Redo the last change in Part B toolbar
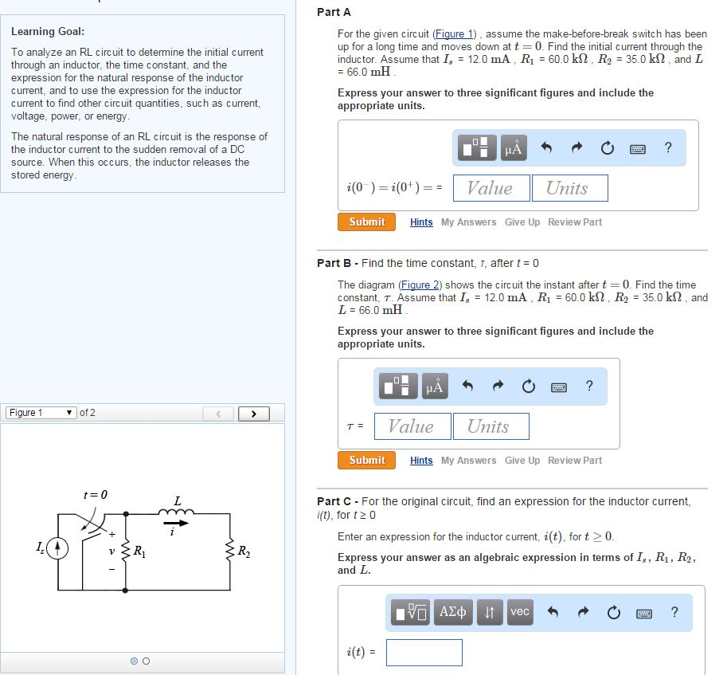This screenshot has width=727, height=675. click(x=500, y=385)
